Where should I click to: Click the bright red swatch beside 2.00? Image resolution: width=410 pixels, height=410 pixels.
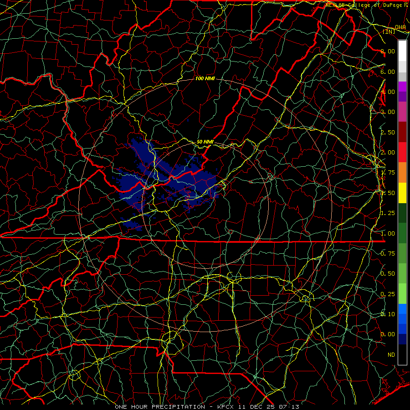pyautogui.click(x=402, y=152)
